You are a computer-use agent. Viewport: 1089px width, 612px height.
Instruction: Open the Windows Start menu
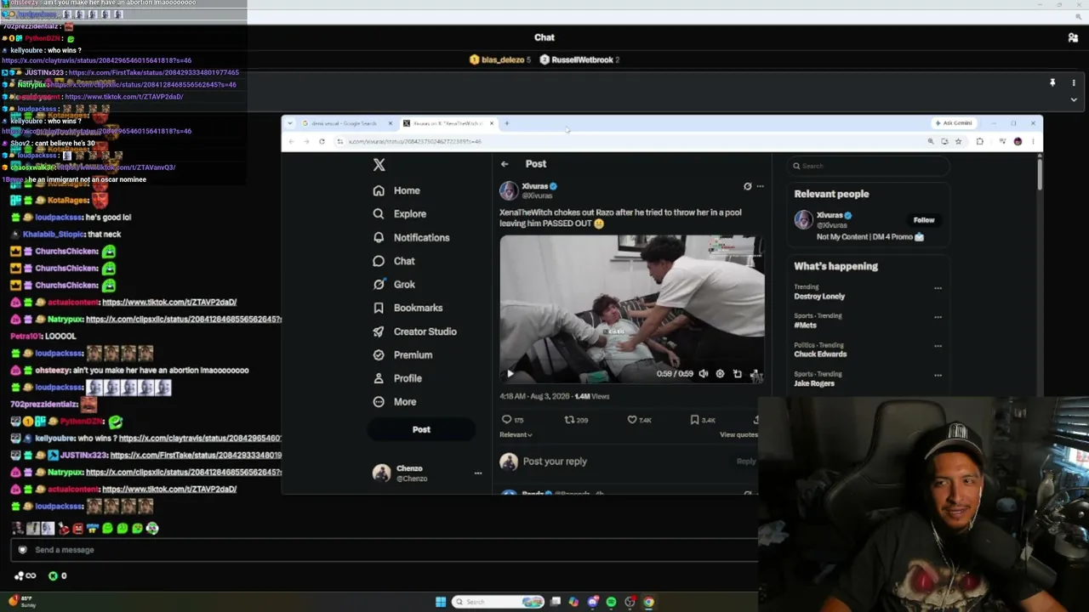tap(441, 602)
